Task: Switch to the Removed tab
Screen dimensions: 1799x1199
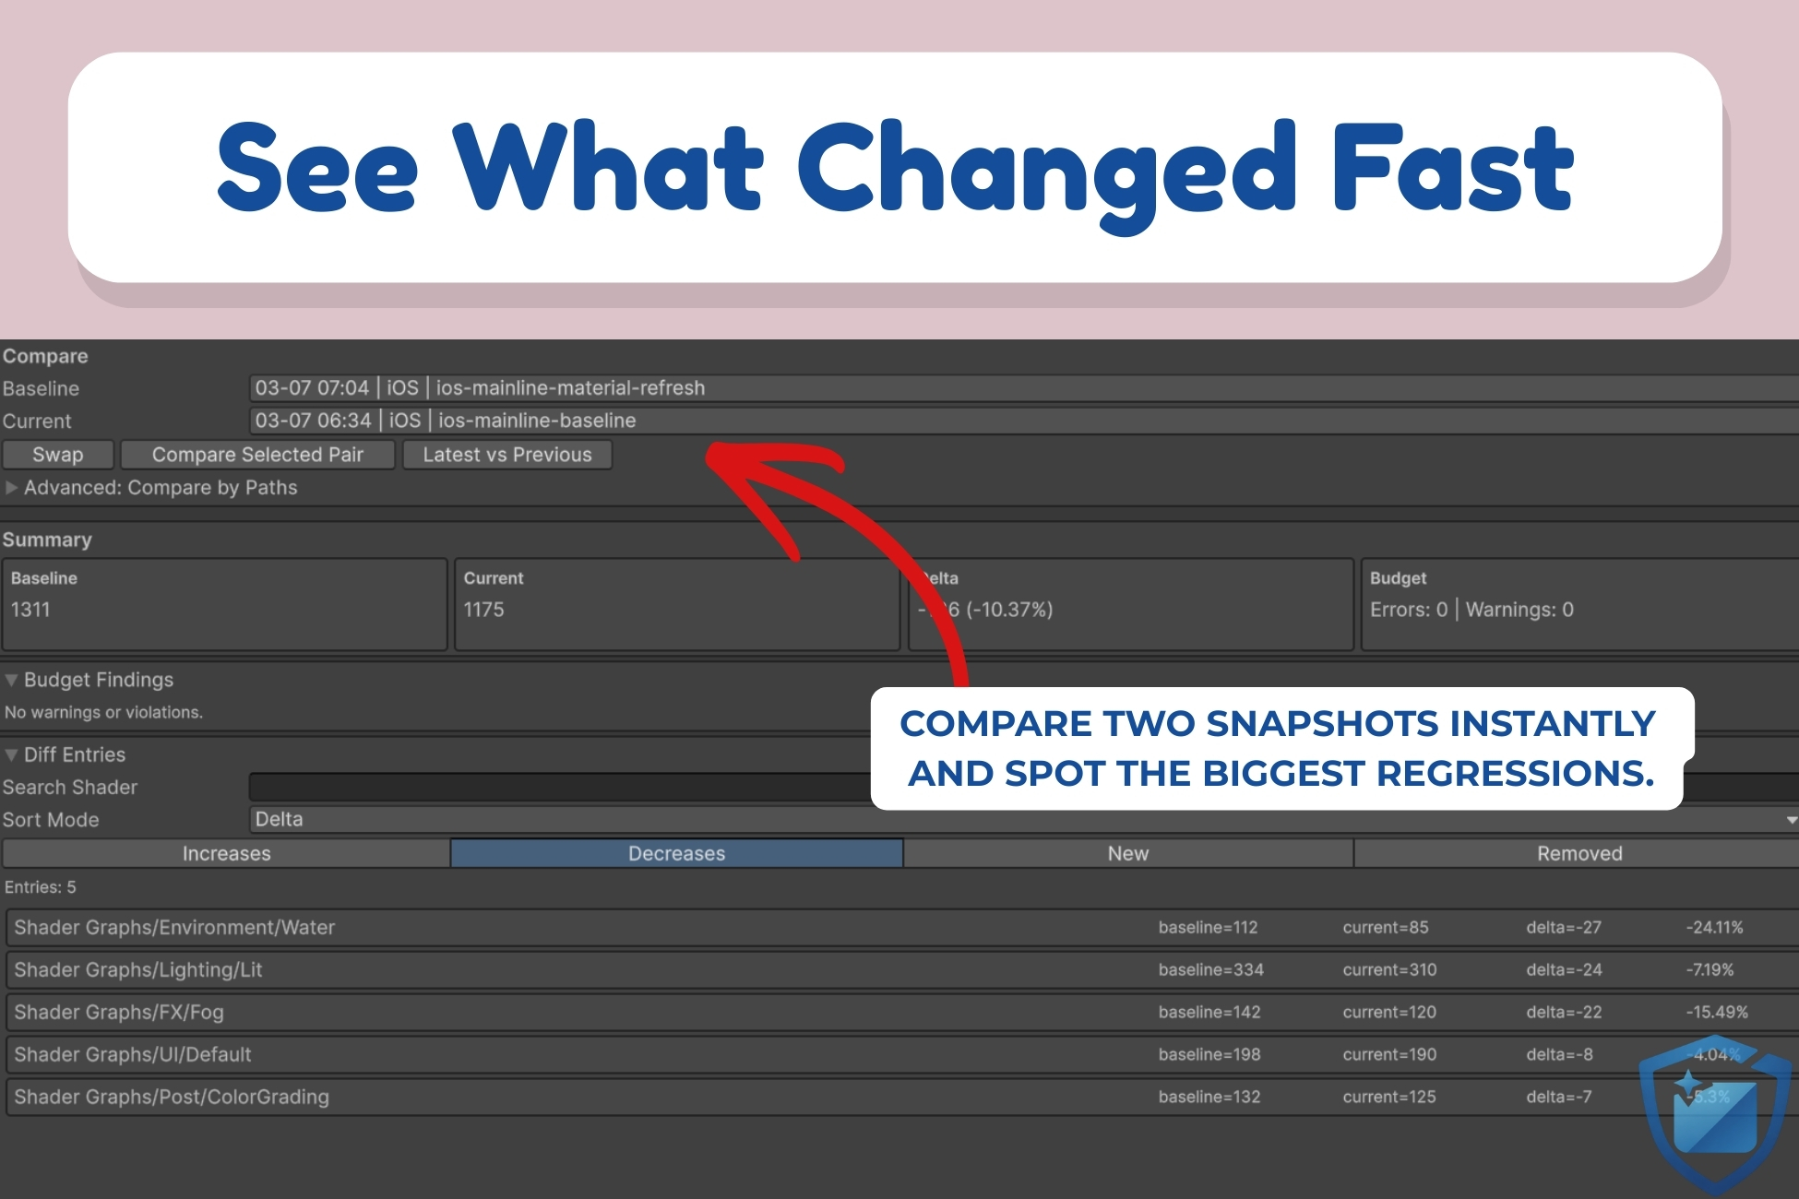Action: point(1579,853)
